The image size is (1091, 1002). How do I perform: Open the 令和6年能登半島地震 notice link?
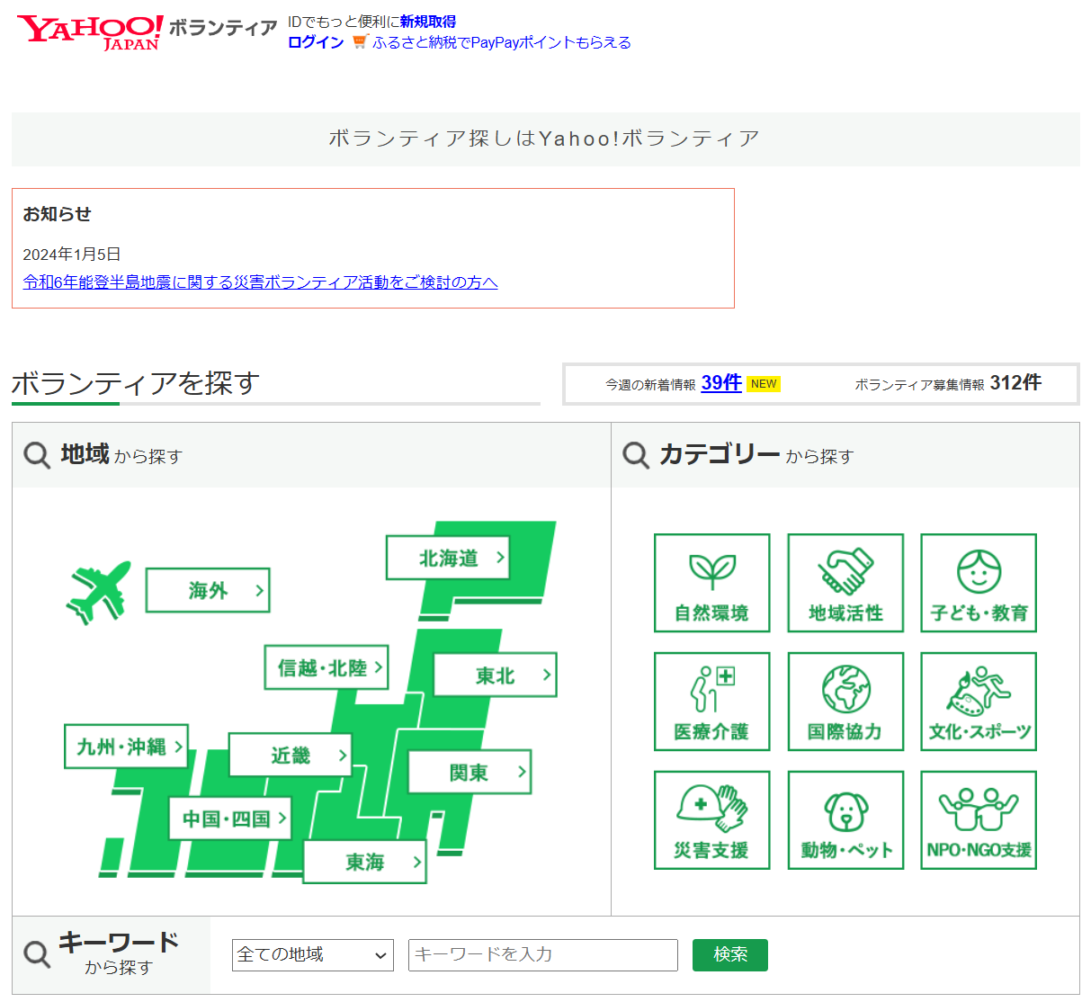click(261, 282)
